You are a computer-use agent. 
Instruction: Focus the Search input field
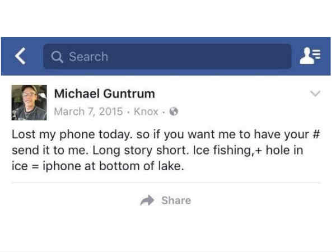(x=167, y=57)
